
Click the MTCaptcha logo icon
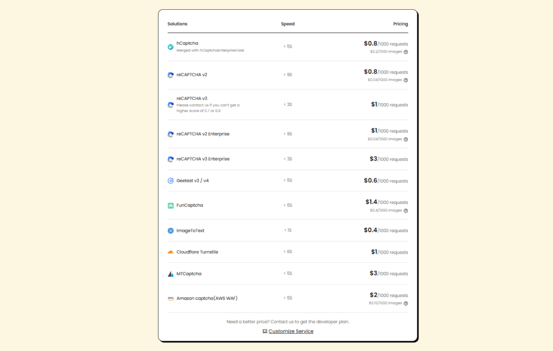click(x=171, y=274)
